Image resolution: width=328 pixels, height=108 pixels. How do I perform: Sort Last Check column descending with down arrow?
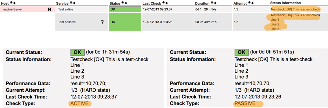(166, 3)
